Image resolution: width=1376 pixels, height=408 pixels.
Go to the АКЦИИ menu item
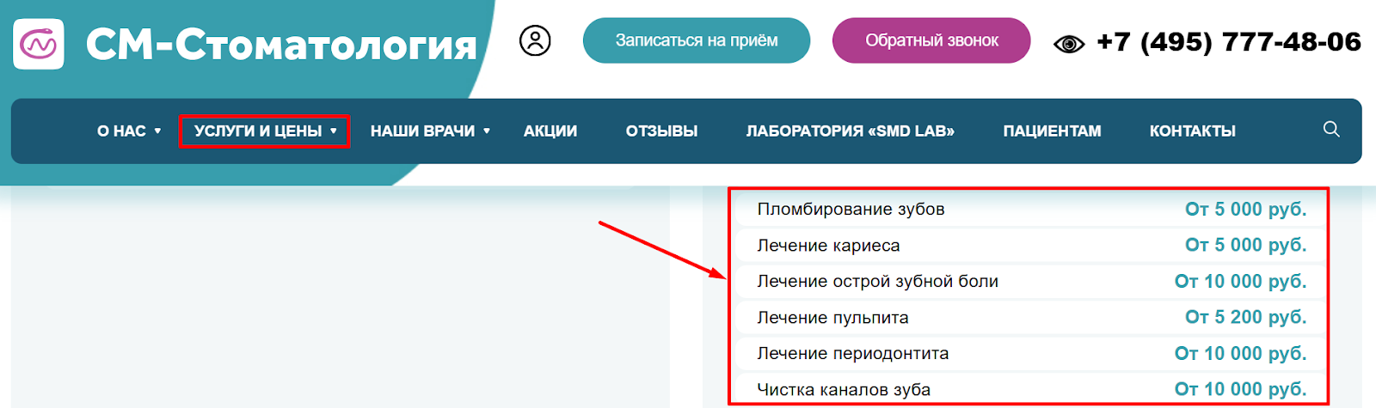550,131
